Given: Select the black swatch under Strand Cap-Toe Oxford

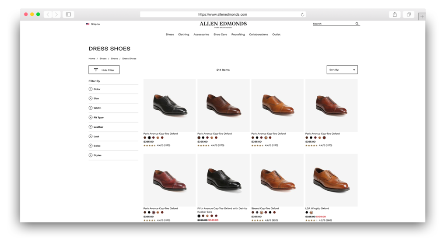Looking at the screenshot, I should coord(270,213).
